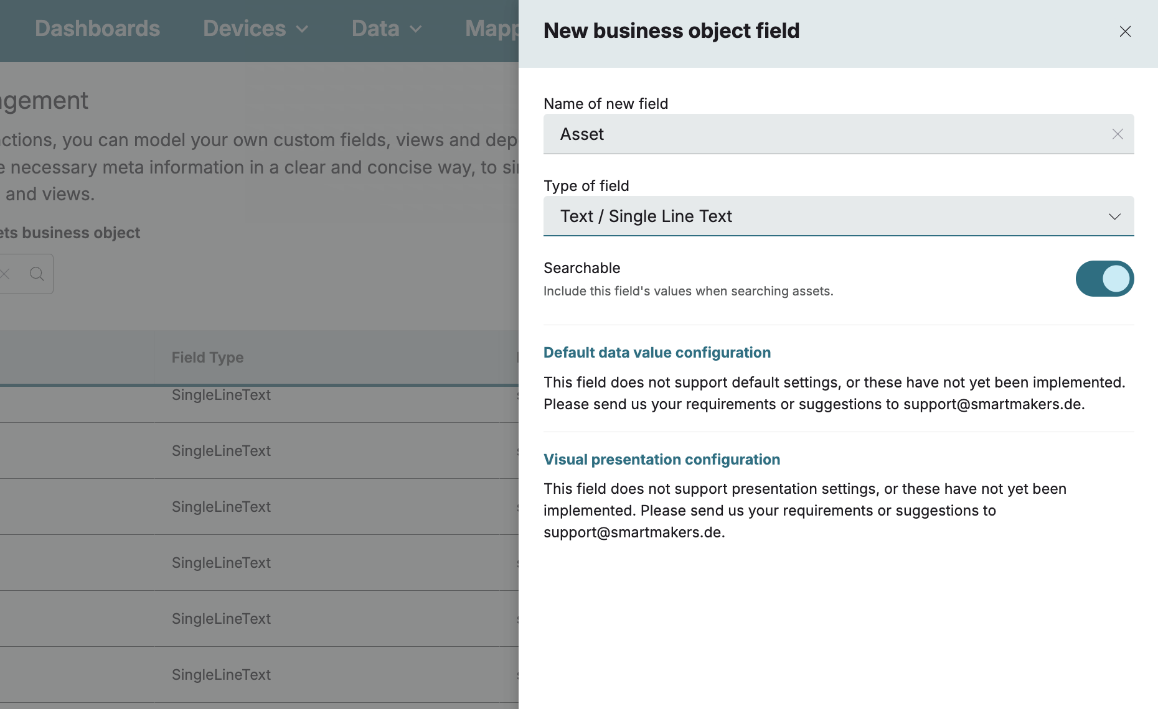Viewport: 1158px width, 709px height.
Task: Click the Devices menu label
Action: pyautogui.click(x=244, y=29)
